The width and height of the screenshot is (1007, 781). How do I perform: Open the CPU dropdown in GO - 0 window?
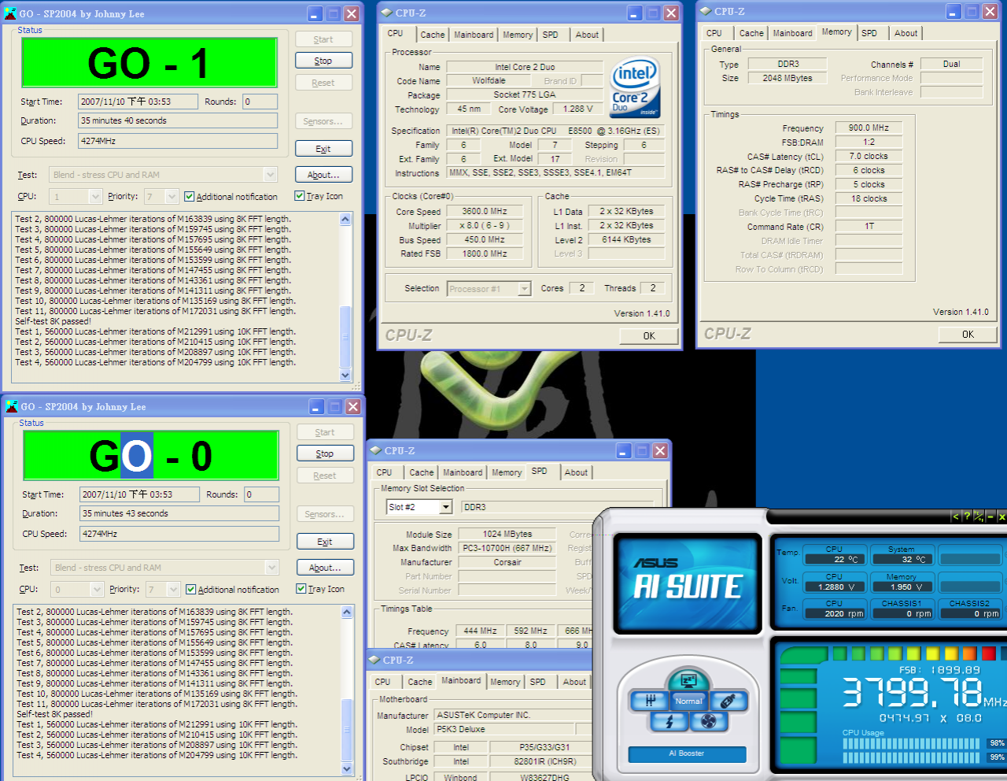pyautogui.click(x=97, y=589)
